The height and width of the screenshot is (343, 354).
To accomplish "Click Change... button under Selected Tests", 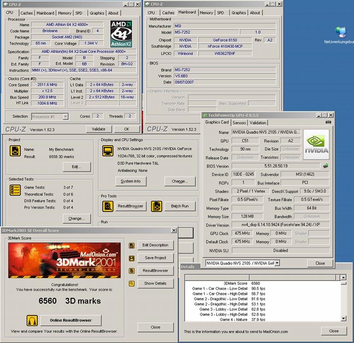I will (x=77, y=219).
